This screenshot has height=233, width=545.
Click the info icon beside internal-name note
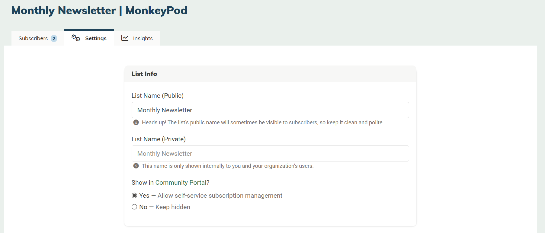pyautogui.click(x=136, y=166)
